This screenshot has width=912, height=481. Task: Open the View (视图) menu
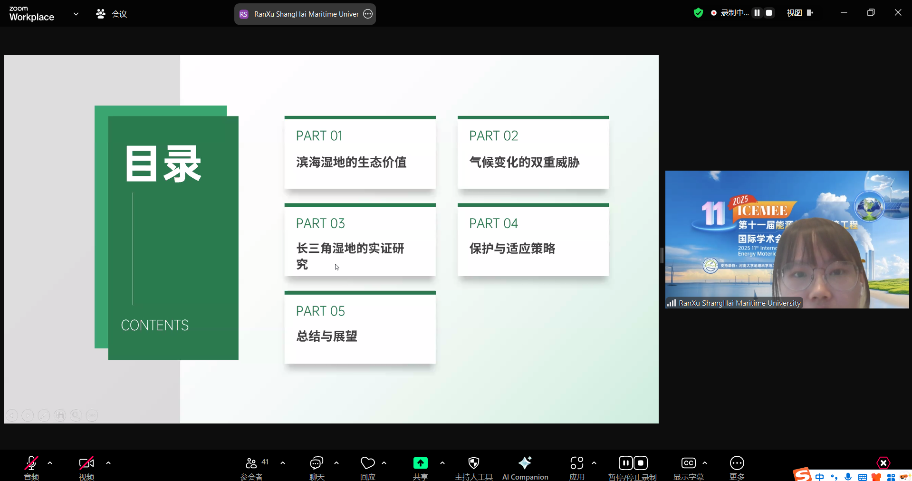(x=800, y=13)
